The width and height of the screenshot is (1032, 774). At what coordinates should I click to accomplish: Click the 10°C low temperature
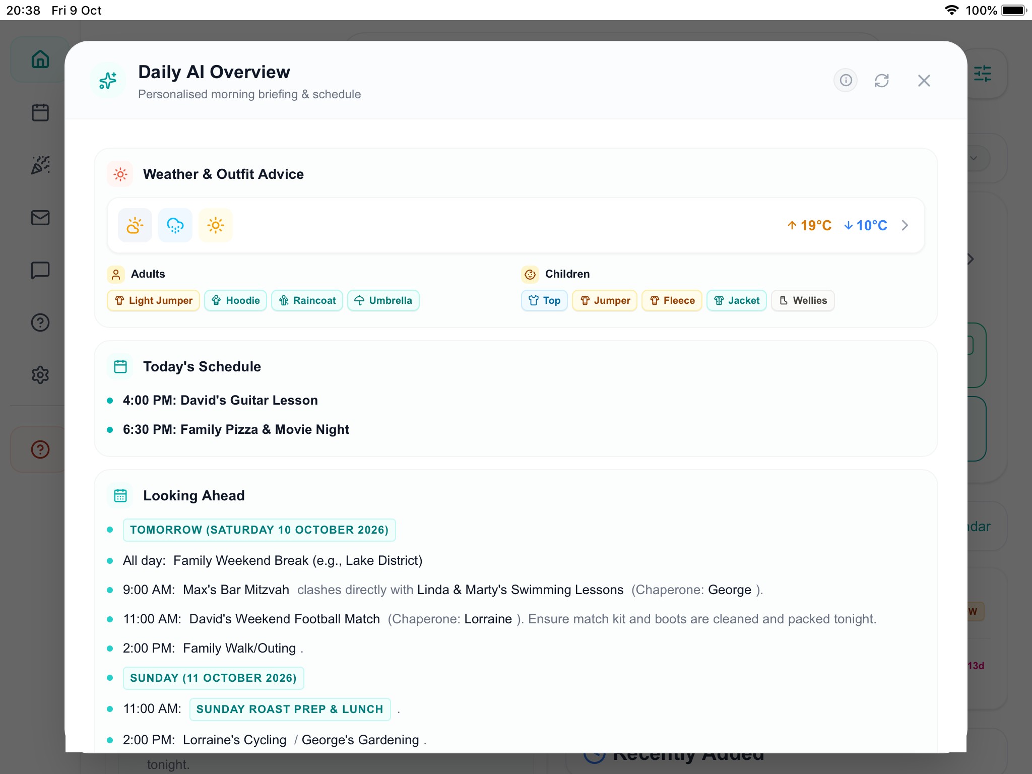(866, 225)
